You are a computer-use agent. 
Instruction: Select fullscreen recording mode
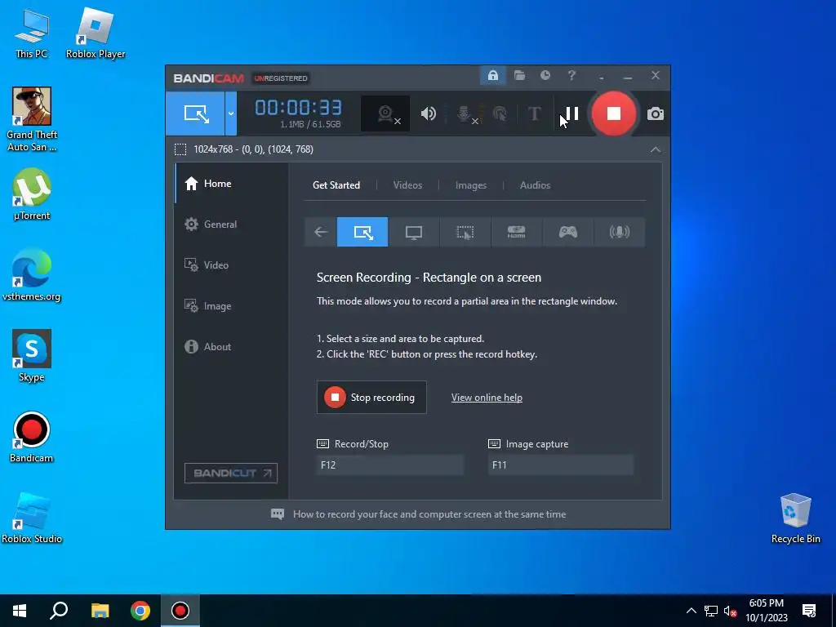[x=414, y=232]
